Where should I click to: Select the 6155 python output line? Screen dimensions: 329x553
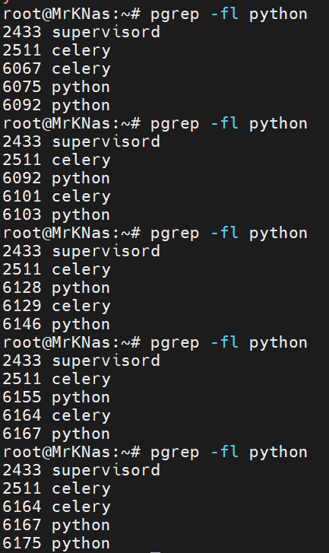[x=56, y=398]
